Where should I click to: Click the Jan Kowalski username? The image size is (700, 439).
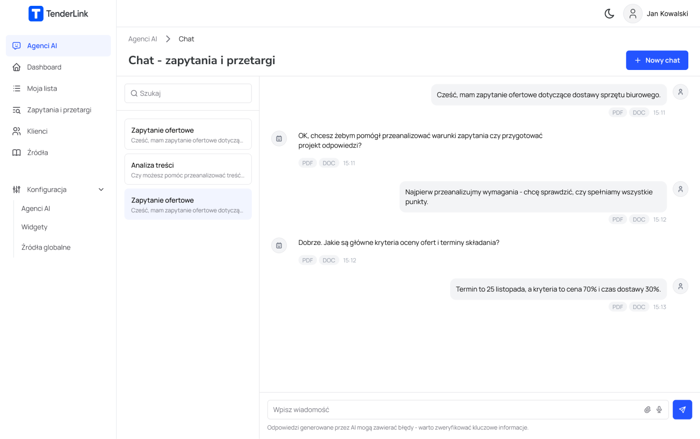click(667, 14)
